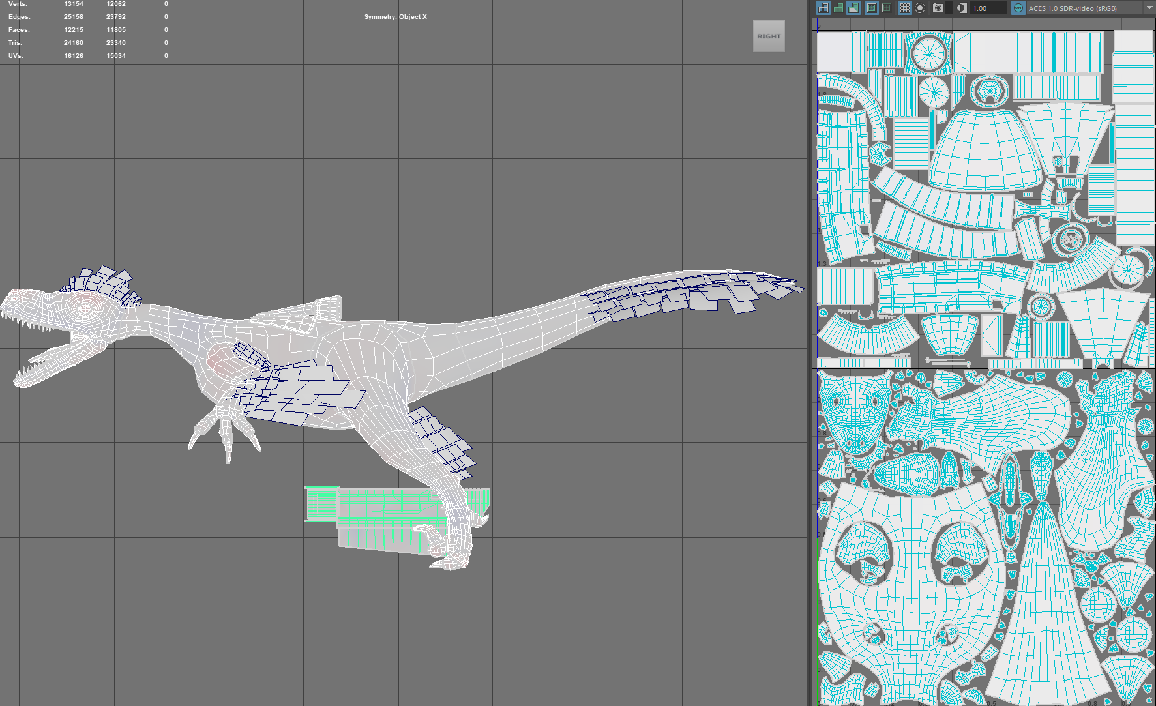
Task: Toggle shaded UV shells icon
Action: click(x=838, y=8)
